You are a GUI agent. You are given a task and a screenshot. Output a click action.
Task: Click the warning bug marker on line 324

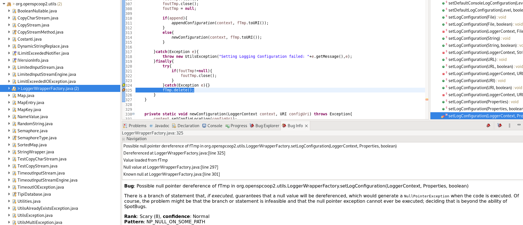coord(123,85)
